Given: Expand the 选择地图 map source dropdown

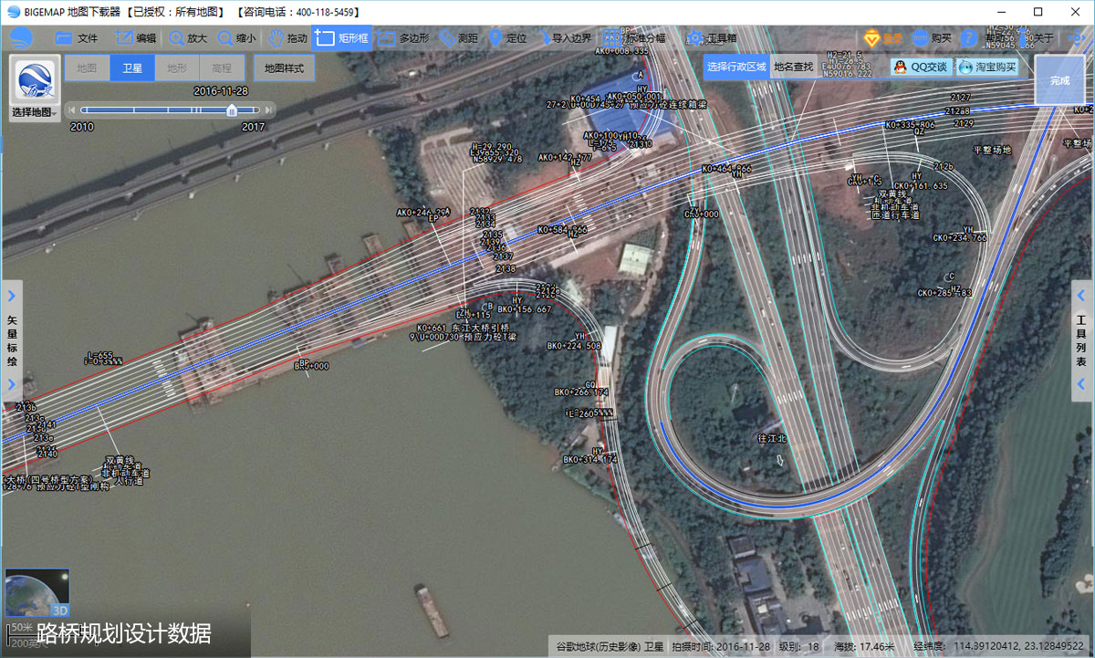Looking at the screenshot, I should point(36,112).
